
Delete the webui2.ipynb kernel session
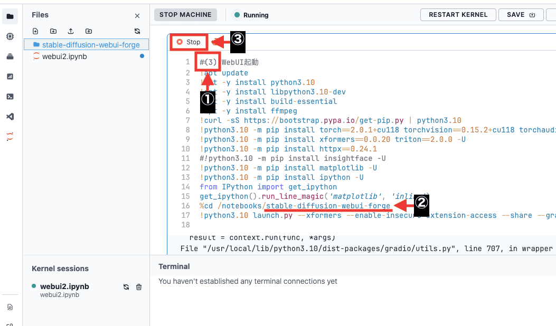point(139,287)
